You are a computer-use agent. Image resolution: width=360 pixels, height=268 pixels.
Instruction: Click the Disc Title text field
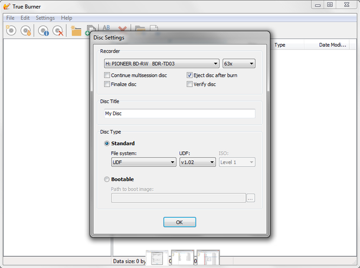180,114
